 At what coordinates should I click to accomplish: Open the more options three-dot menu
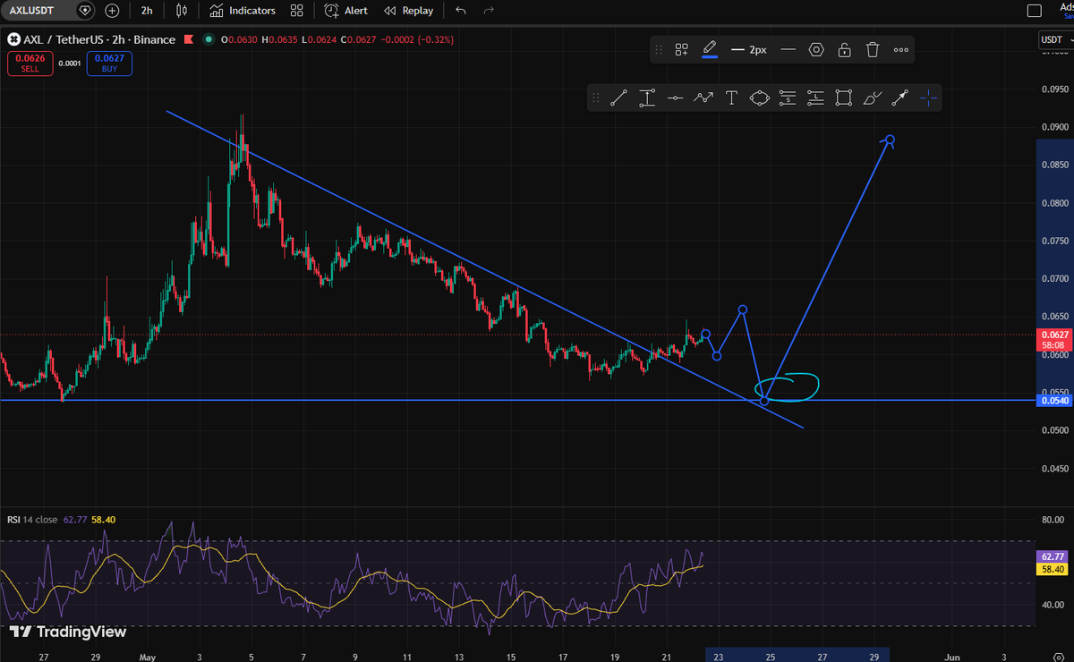click(x=900, y=50)
